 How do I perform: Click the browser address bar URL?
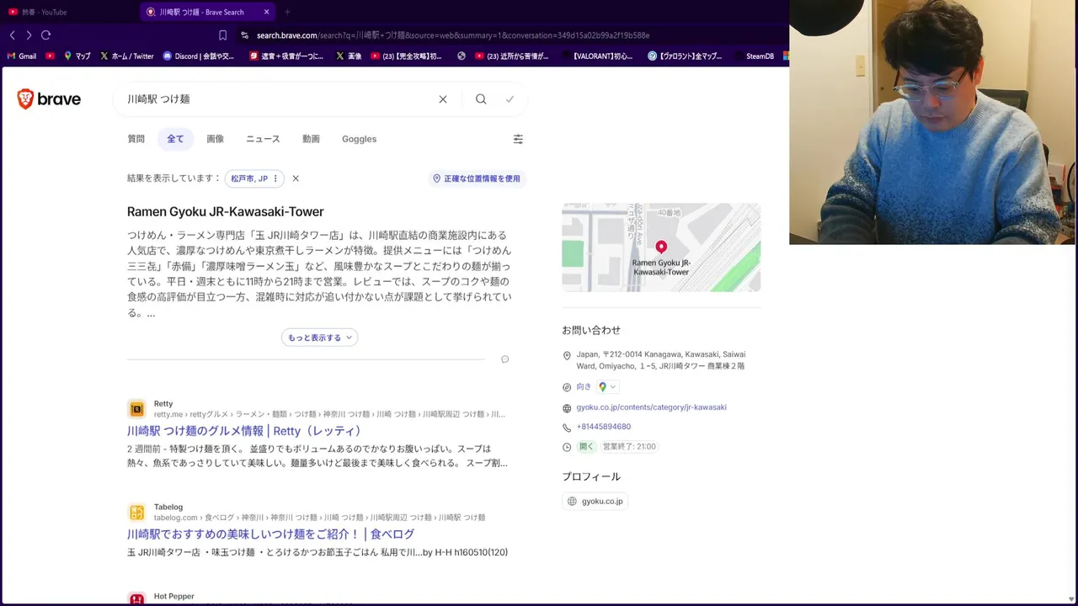click(x=453, y=35)
